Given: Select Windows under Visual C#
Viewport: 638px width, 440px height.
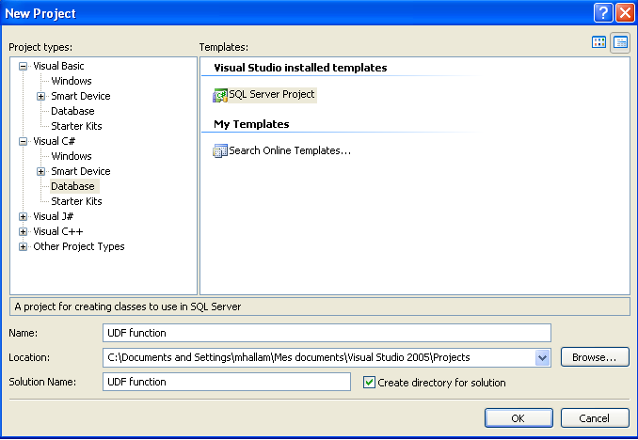Looking at the screenshot, I should click(x=72, y=156).
